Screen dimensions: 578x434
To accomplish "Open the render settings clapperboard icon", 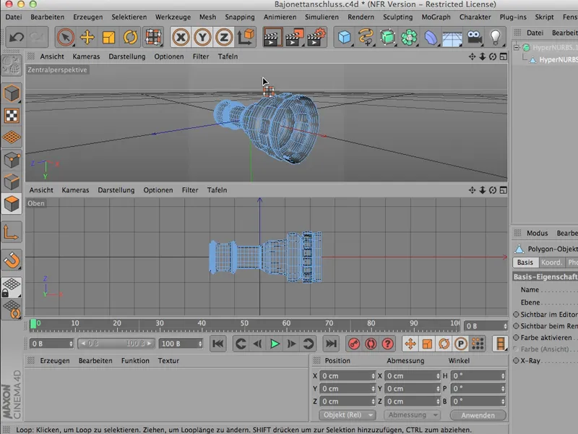I will click(x=316, y=37).
